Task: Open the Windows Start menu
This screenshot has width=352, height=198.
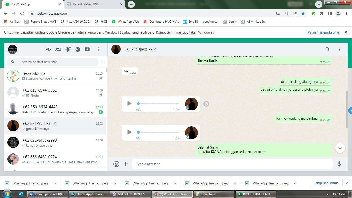Action: click(x=7, y=194)
